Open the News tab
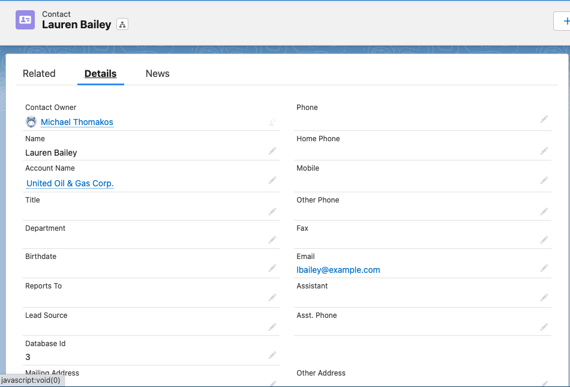Screen dimensions: 570x387 [x=157, y=73]
